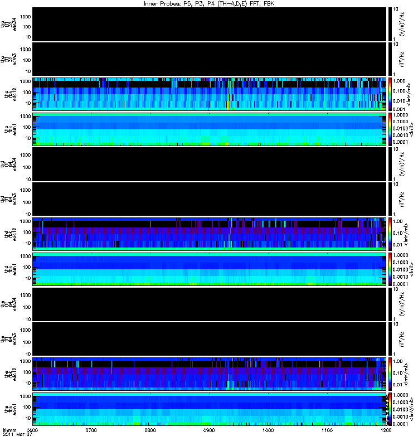
Task: Click the 'thd fbk edc12' y-axis label
Action: coord(11,234)
